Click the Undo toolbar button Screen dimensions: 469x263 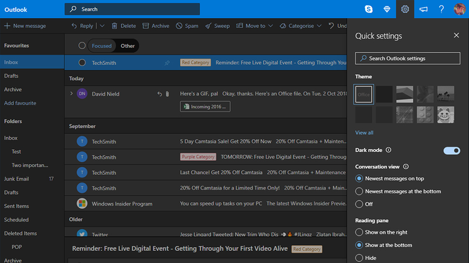[x=338, y=26]
